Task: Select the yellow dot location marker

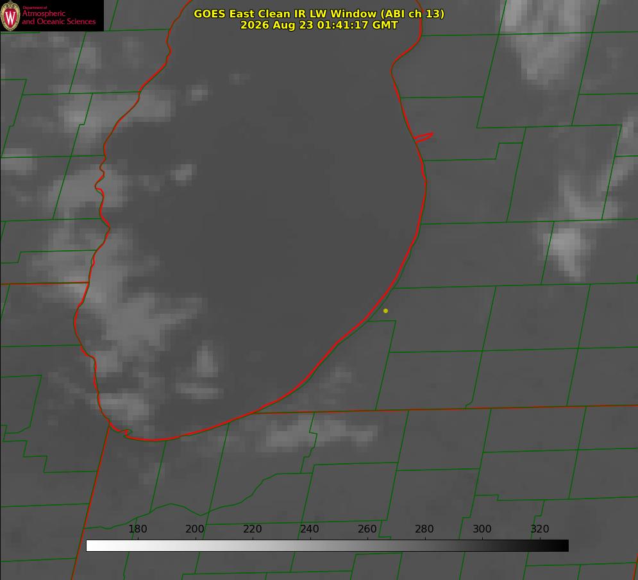Action: (385, 311)
